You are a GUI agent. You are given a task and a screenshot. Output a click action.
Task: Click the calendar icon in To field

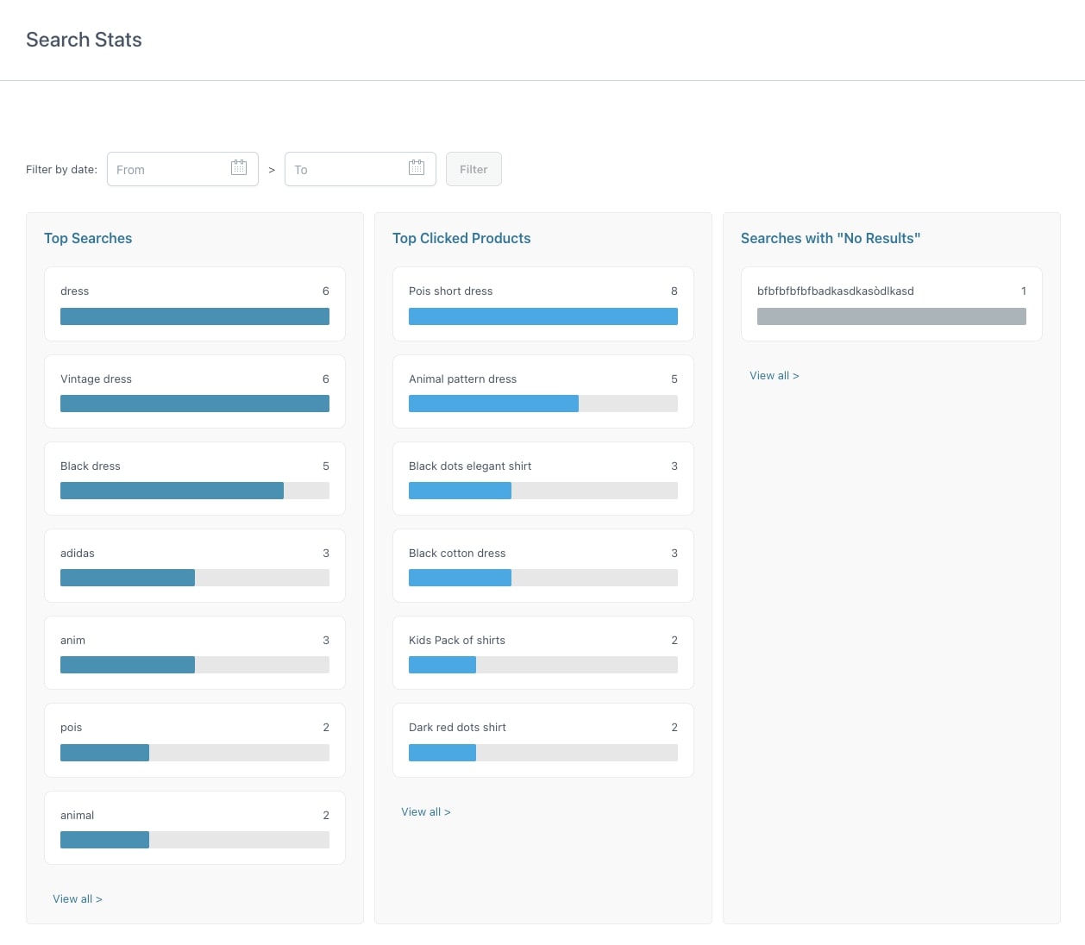(x=417, y=168)
